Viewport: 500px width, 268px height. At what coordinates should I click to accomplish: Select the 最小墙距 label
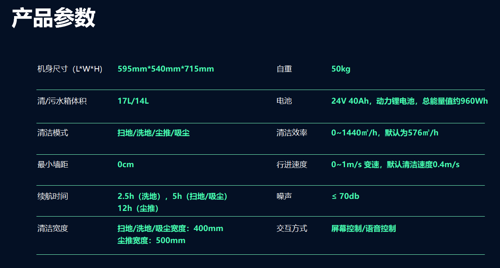pos(53,165)
